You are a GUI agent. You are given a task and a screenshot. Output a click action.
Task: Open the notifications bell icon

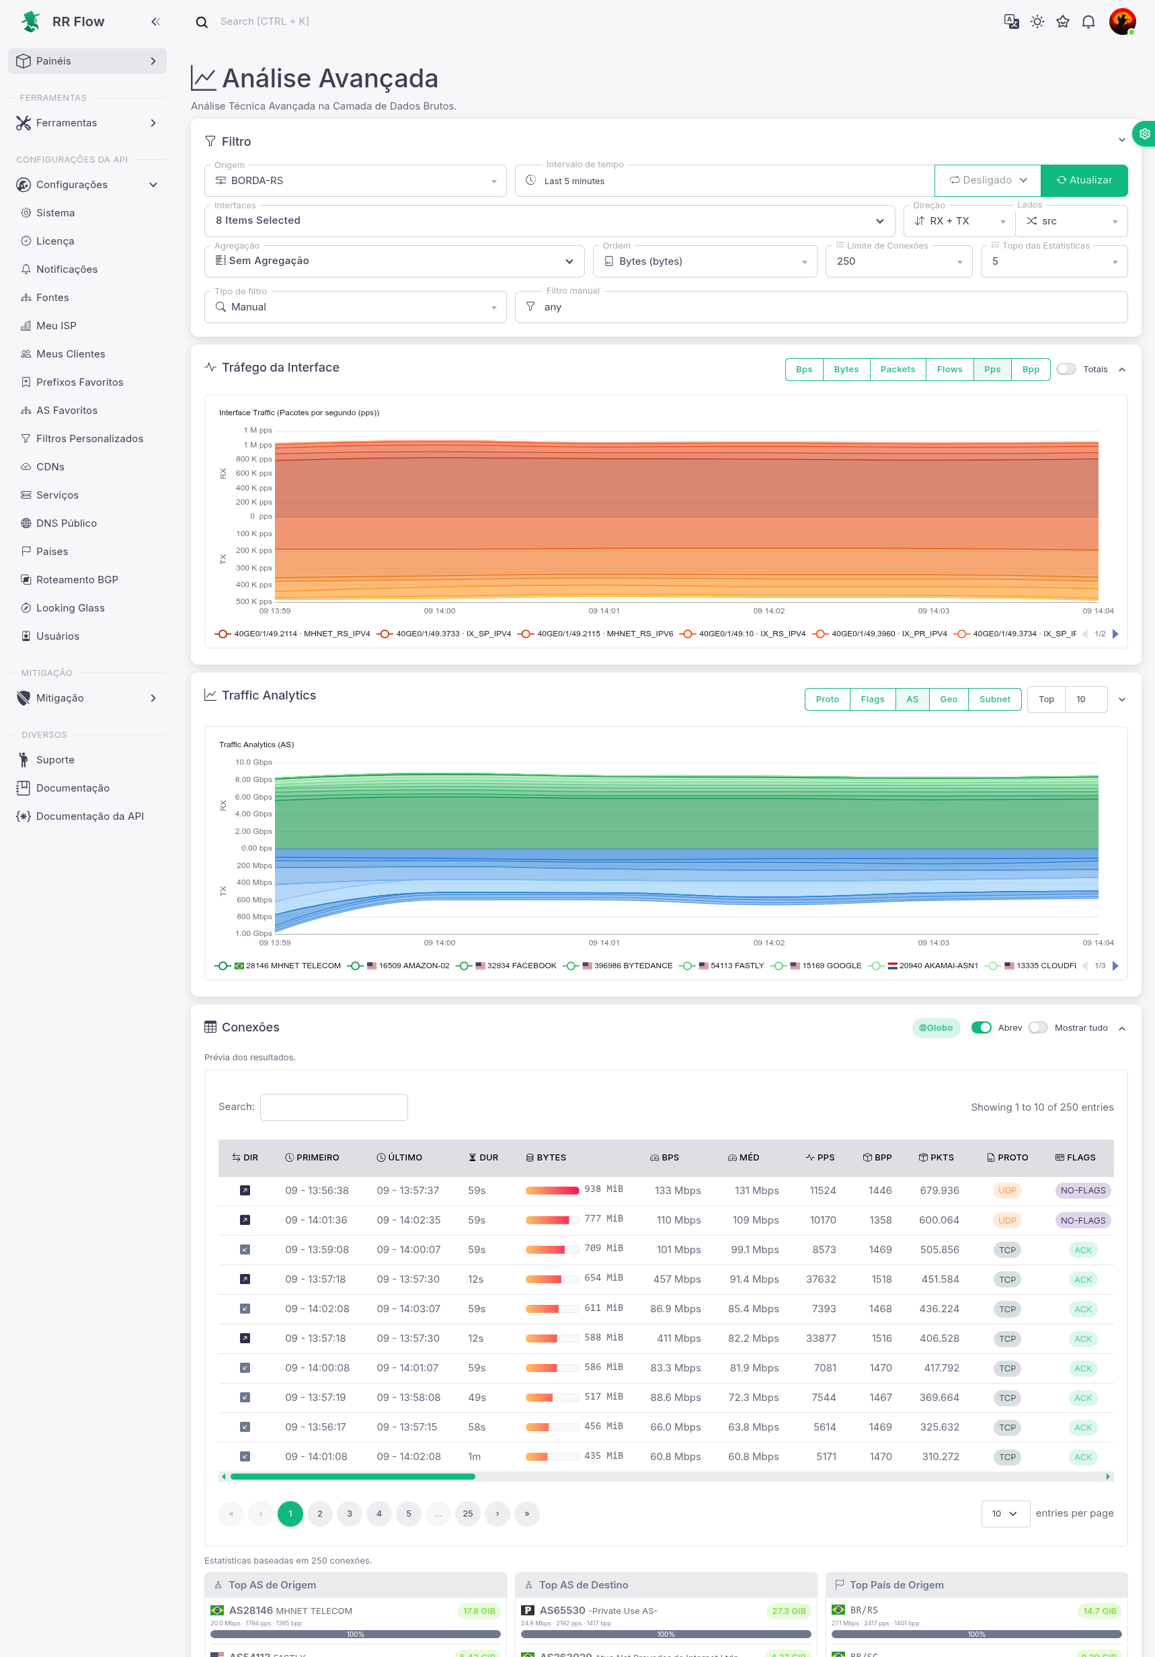pos(1088,22)
